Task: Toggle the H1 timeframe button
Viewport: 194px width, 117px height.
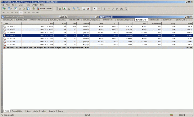Action: click(21, 13)
